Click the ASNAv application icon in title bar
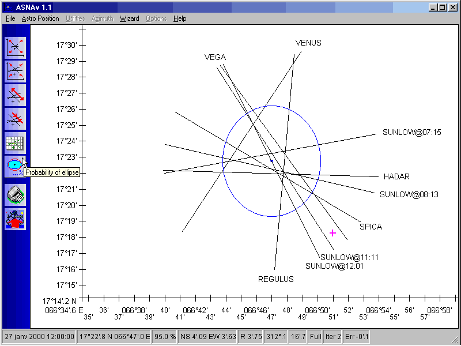Viewport: 461px width, 346px height. click(8, 7)
